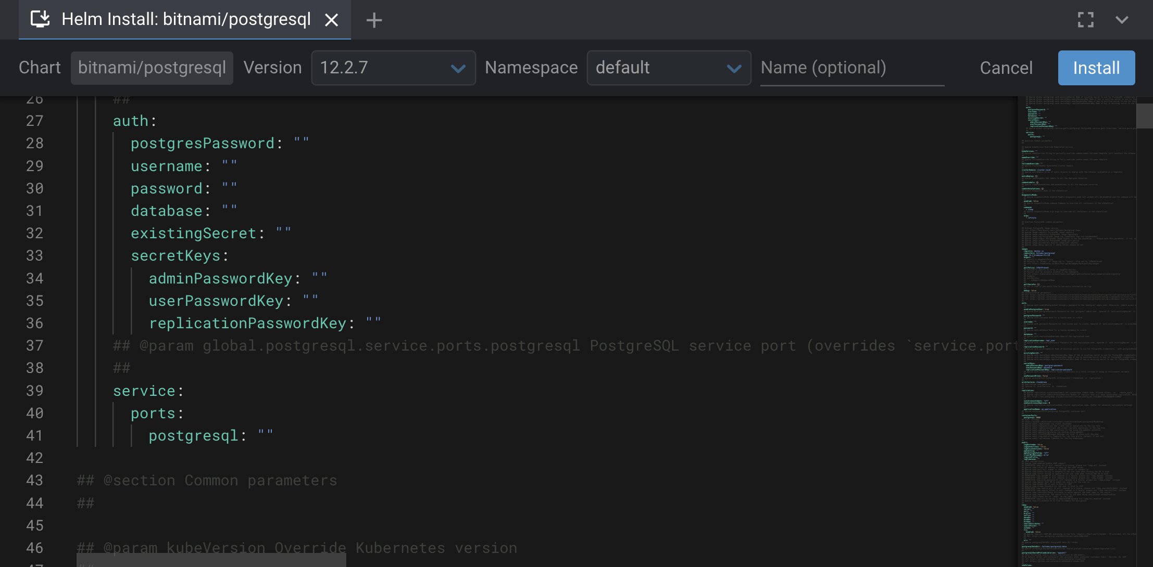
Task: Click the bitnami/postgresql chart field
Action: [152, 68]
